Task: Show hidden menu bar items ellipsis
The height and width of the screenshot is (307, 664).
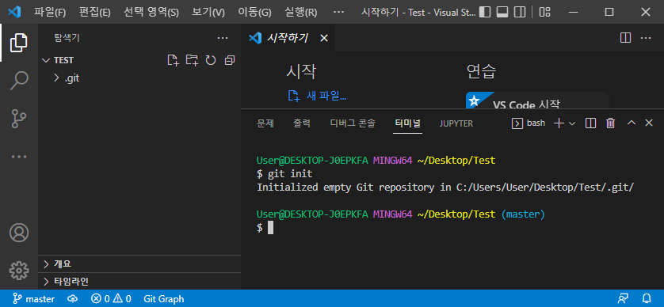Action: (x=338, y=12)
